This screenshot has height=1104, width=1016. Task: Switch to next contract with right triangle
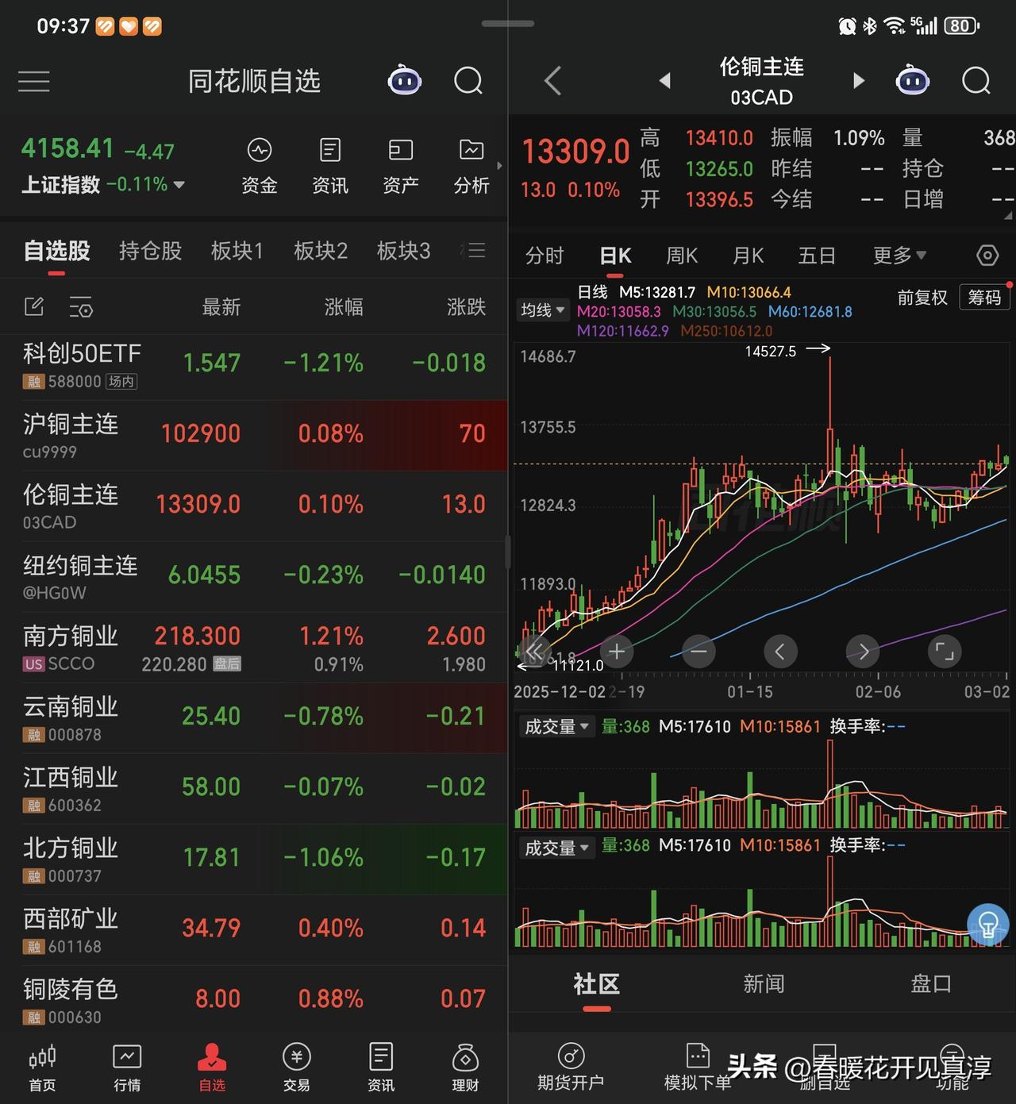pyautogui.click(x=858, y=80)
